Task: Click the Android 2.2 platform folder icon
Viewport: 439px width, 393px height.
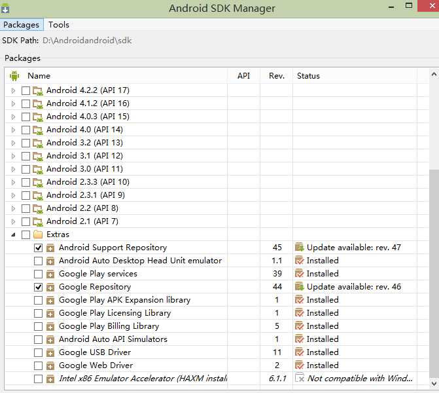Action: [x=37, y=208]
